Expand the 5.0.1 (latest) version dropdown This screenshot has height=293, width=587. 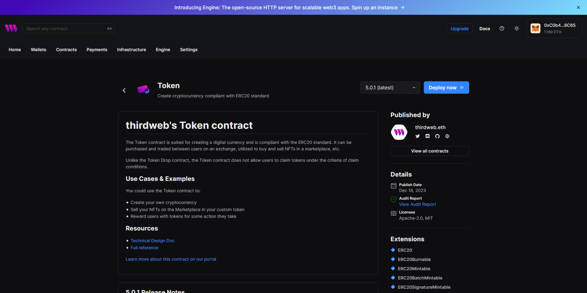[390, 87]
